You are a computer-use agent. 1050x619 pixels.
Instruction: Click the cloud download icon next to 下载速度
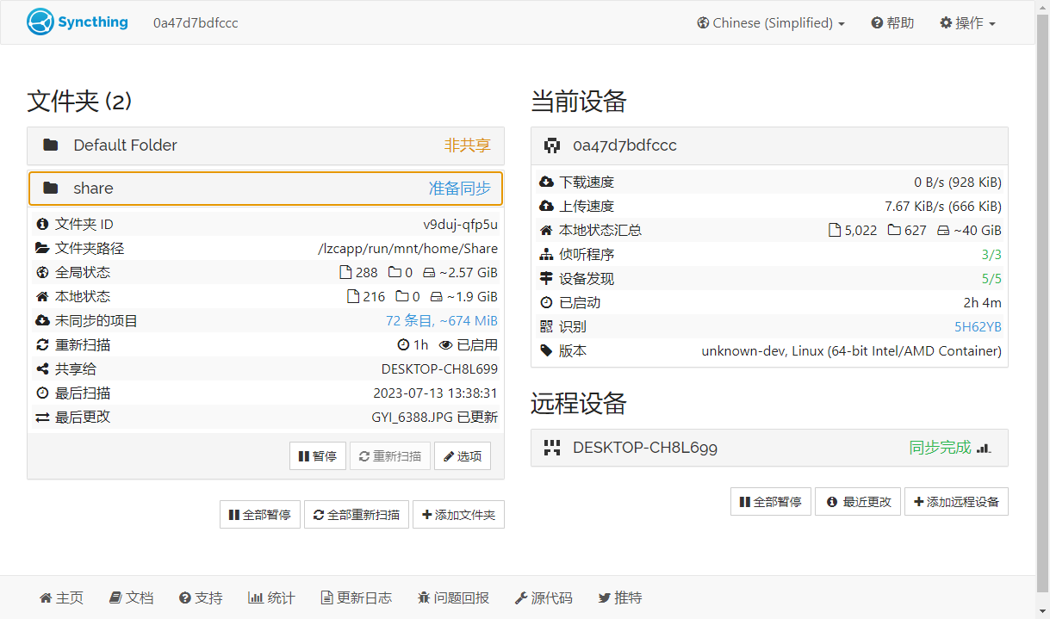point(546,183)
